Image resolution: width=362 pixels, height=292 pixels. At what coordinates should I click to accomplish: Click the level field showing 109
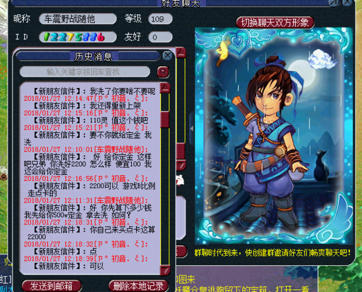[160, 19]
